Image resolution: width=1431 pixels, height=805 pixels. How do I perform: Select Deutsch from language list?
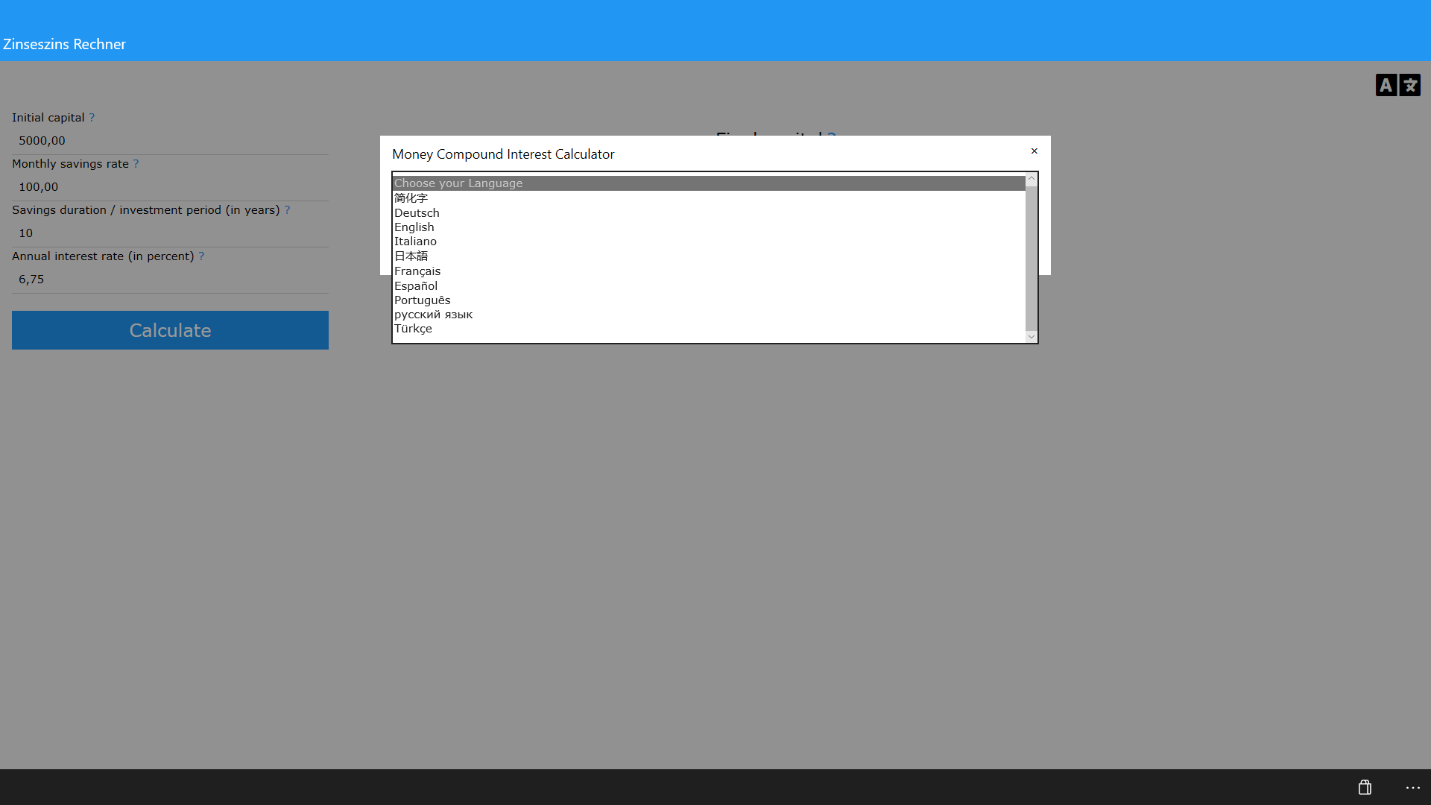(x=417, y=213)
